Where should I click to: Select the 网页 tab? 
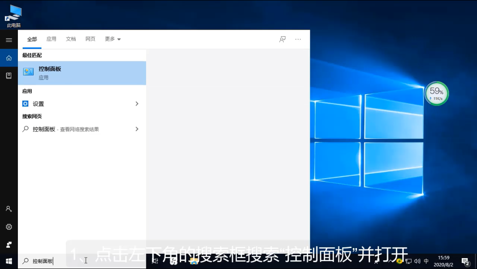[x=90, y=39]
